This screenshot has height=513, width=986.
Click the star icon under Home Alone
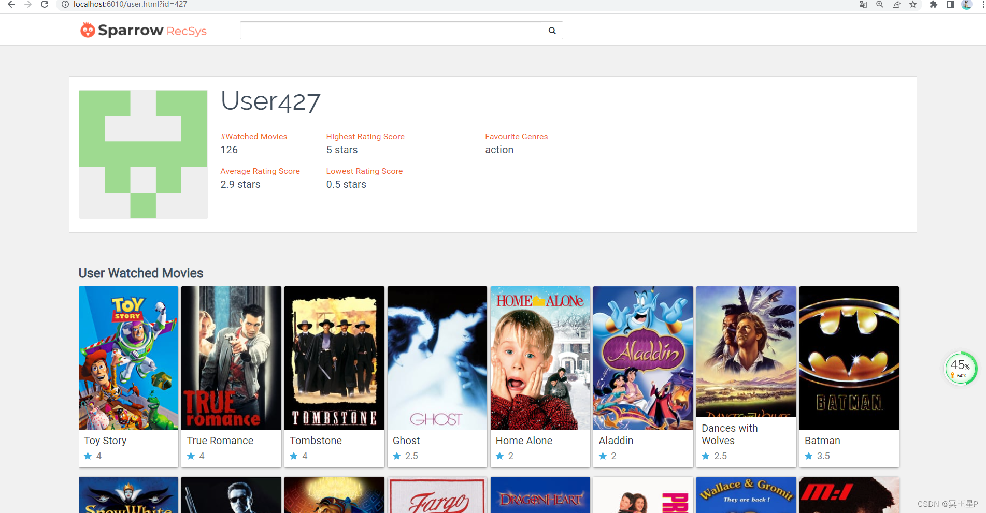(500, 456)
